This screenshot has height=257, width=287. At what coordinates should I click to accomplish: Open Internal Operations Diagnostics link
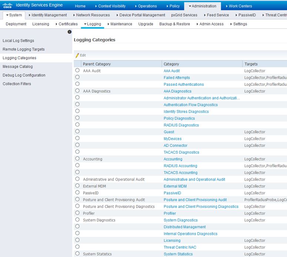(x=191, y=234)
